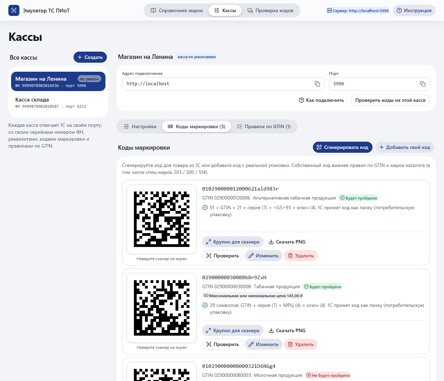
Task: Copy the port 5996 value
Action: (422, 84)
